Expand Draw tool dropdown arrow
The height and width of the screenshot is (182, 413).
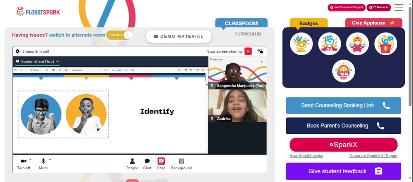point(42,70)
